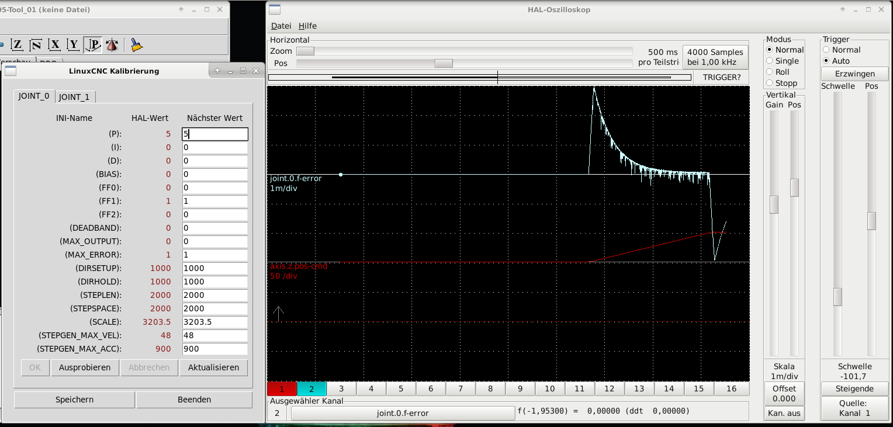The image size is (893, 427).
Task: Select Normal in the Modus group
Action: click(x=785, y=50)
